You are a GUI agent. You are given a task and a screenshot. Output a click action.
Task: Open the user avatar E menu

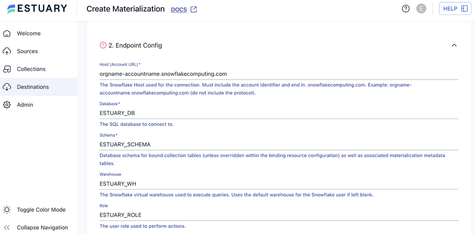click(421, 9)
